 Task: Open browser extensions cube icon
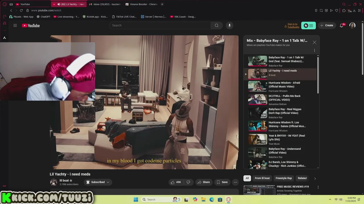coord(344,10)
